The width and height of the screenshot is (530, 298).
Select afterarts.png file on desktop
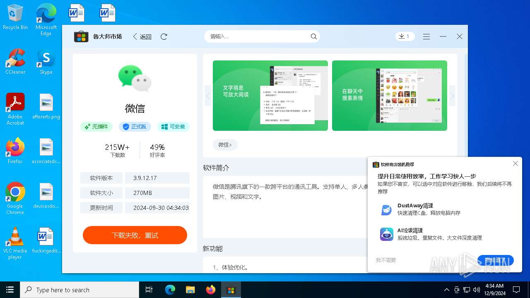coord(46,106)
